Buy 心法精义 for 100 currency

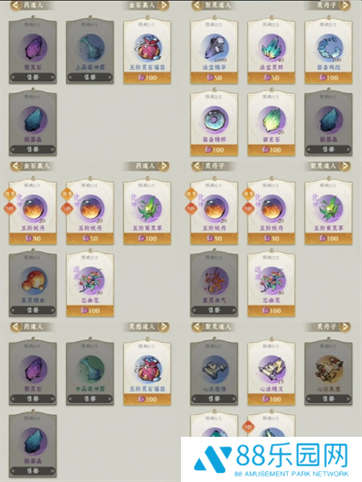click(x=271, y=399)
